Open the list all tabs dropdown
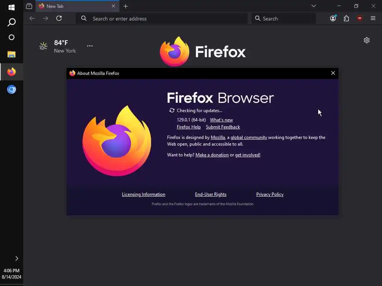This screenshot has height=286, width=382. pos(313,6)
